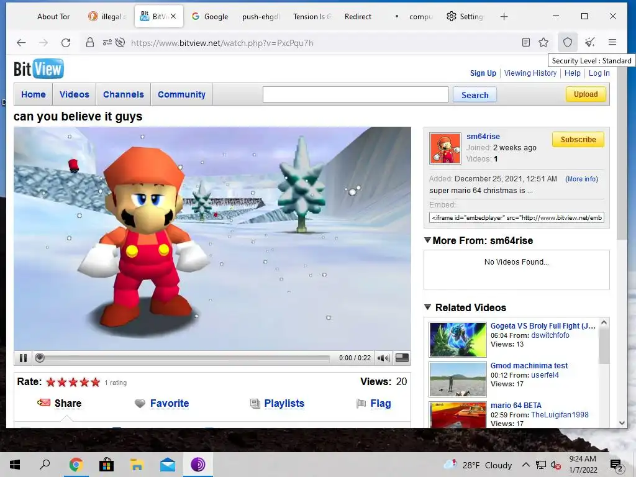Click the BitView search input field

[x=355, y=94]
